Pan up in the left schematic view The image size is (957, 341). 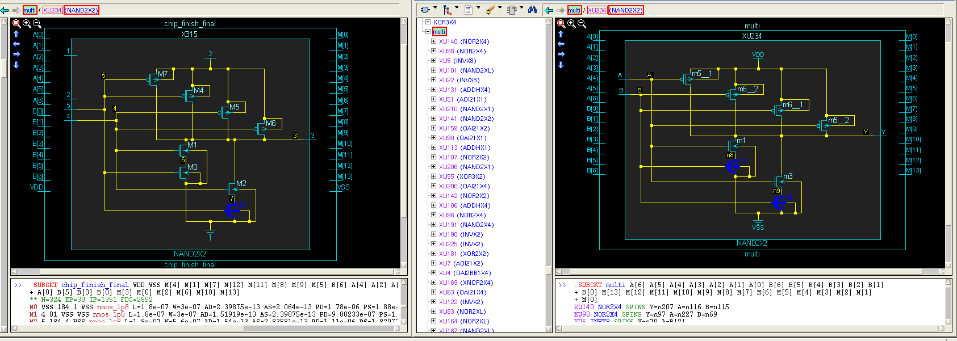(x=16, y=34)
